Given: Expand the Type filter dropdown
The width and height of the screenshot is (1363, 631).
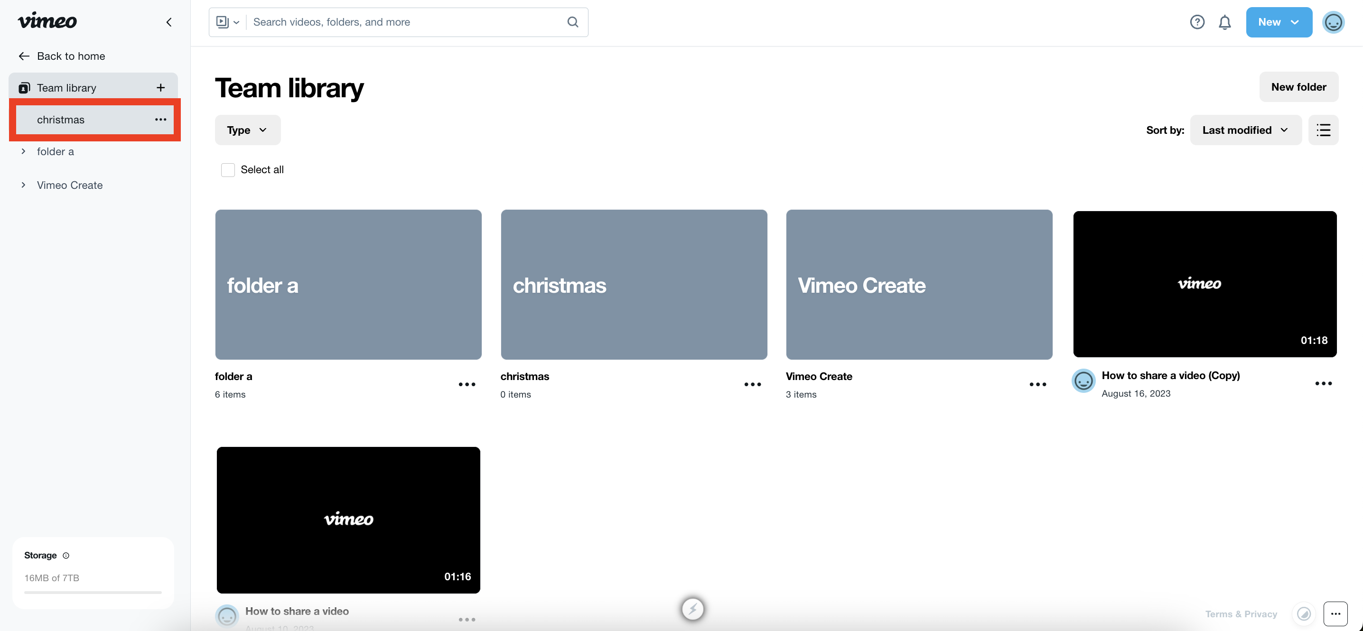Looking at the screenshot, I should click(x=247, y=130).
